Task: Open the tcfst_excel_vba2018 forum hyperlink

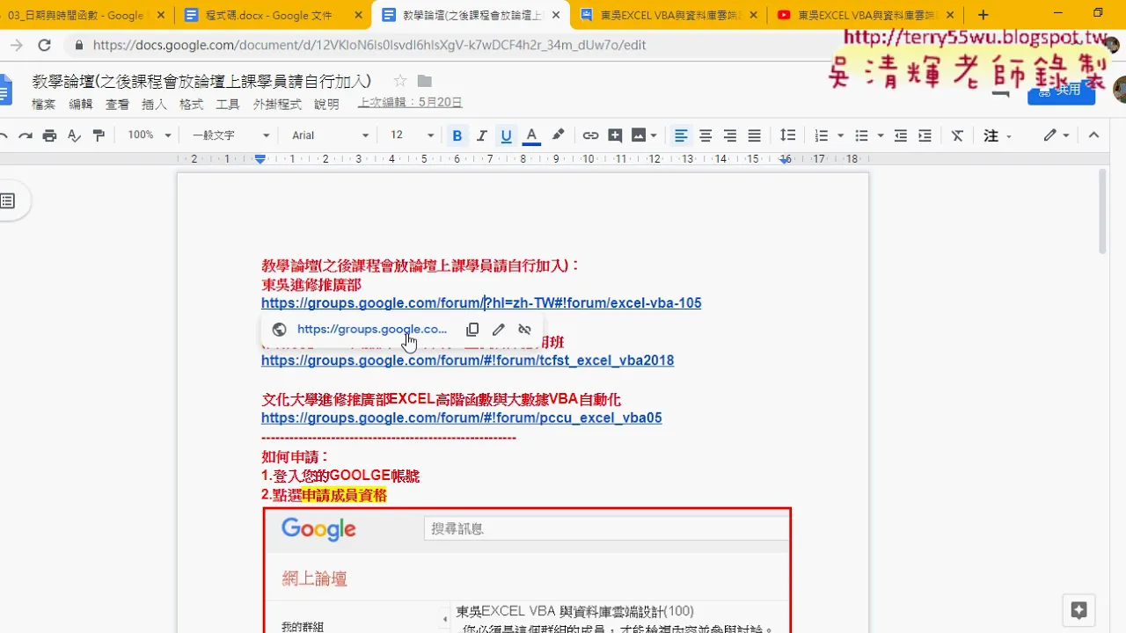Action: pyautogui.click(x=467, y=360)
